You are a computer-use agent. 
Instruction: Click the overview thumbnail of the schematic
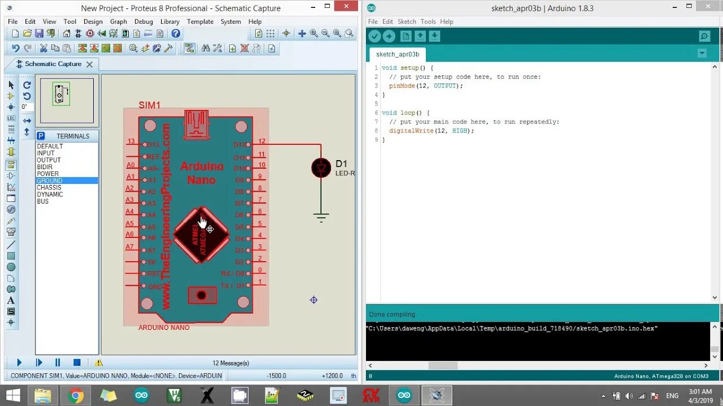pyautogui.click(x=67, y=100)
